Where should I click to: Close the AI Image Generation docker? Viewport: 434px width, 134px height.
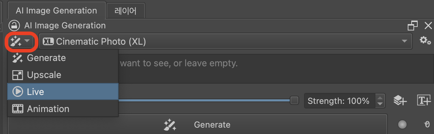point(428,26)
